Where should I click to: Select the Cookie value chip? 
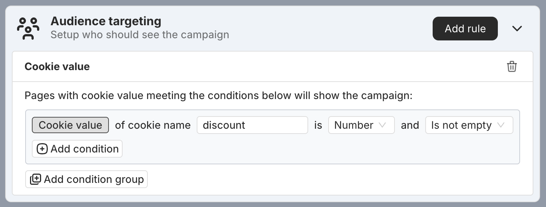[70, 125]
